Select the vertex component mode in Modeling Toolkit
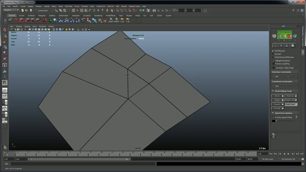 [279, 36]
